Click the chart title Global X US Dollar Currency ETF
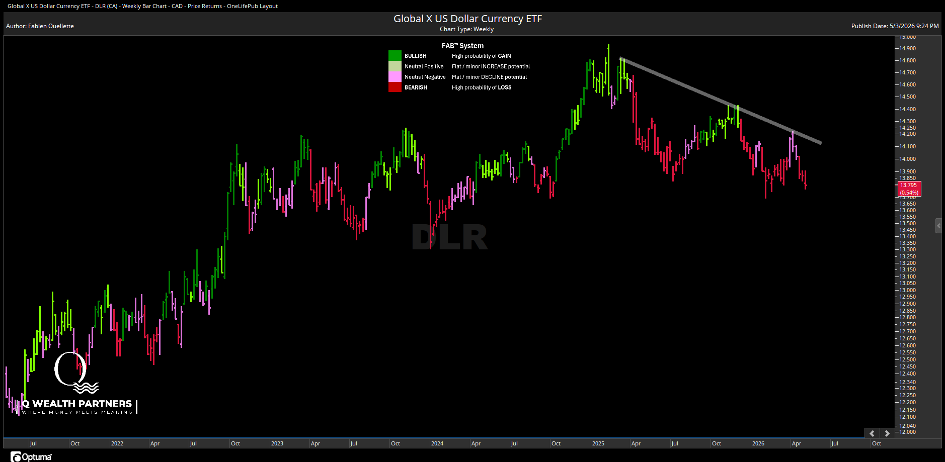This screenshot has height=462, width=945. coord(468,19)
